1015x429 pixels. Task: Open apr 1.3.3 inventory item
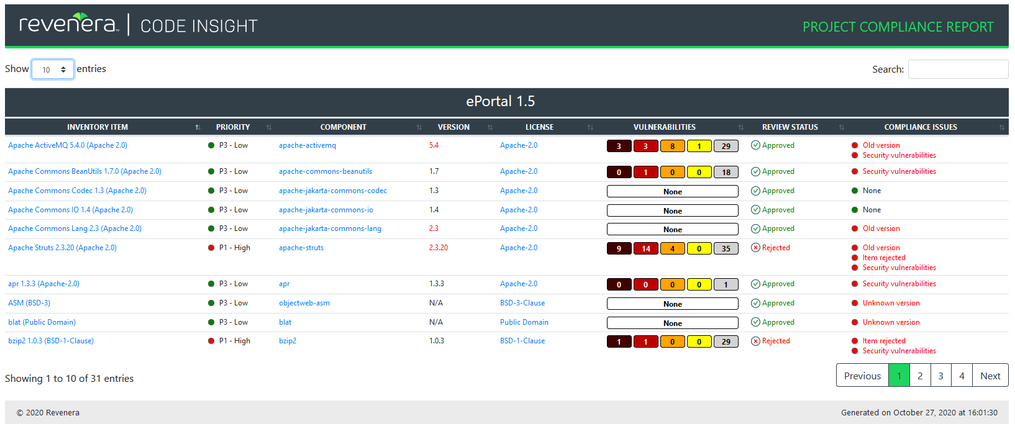click(43, 284)
